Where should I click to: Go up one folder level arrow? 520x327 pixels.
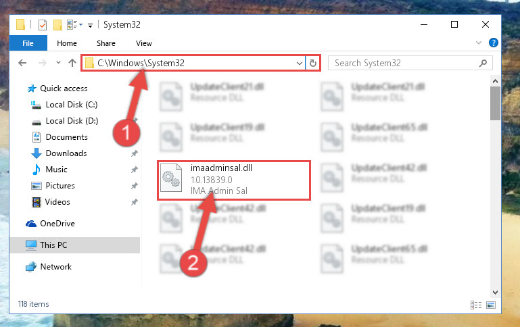(x=72, y=63)
